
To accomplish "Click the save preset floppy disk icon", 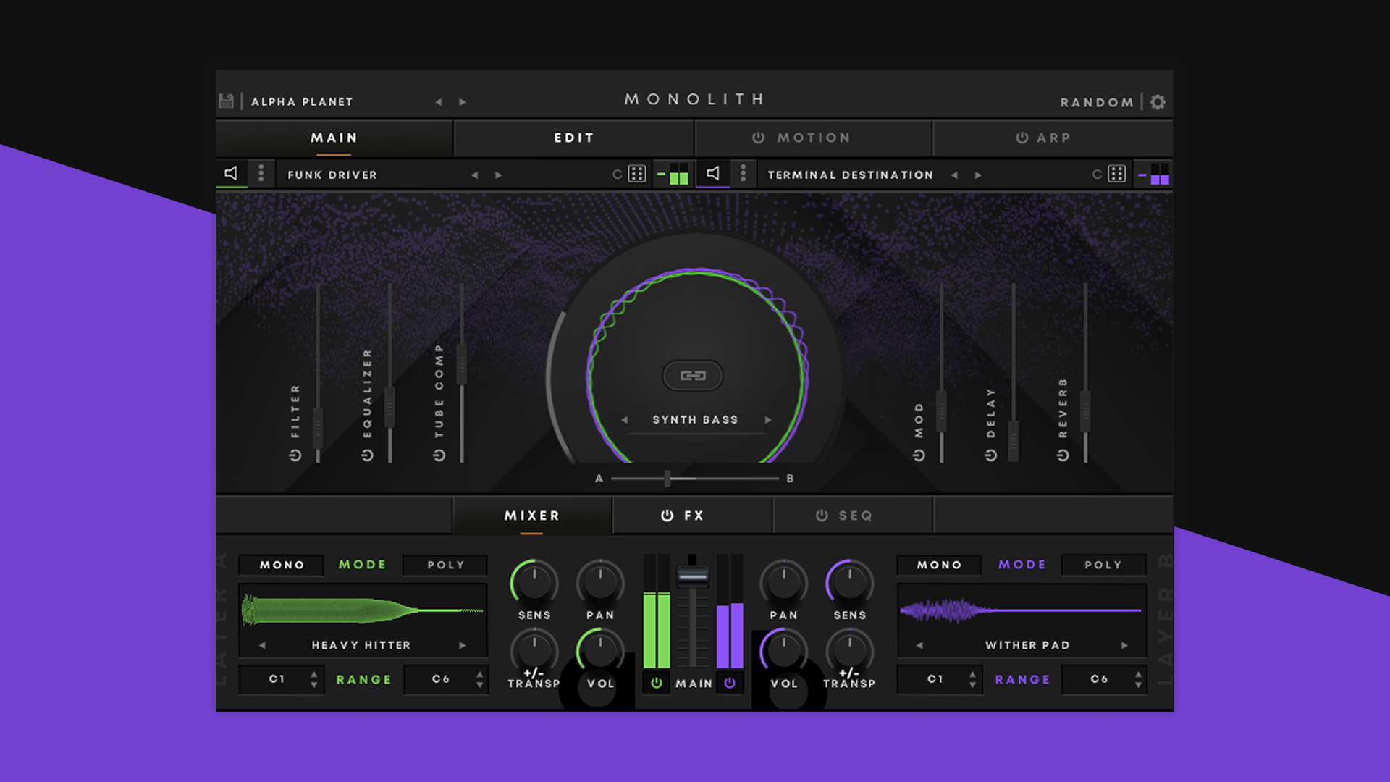I will 225,101.
